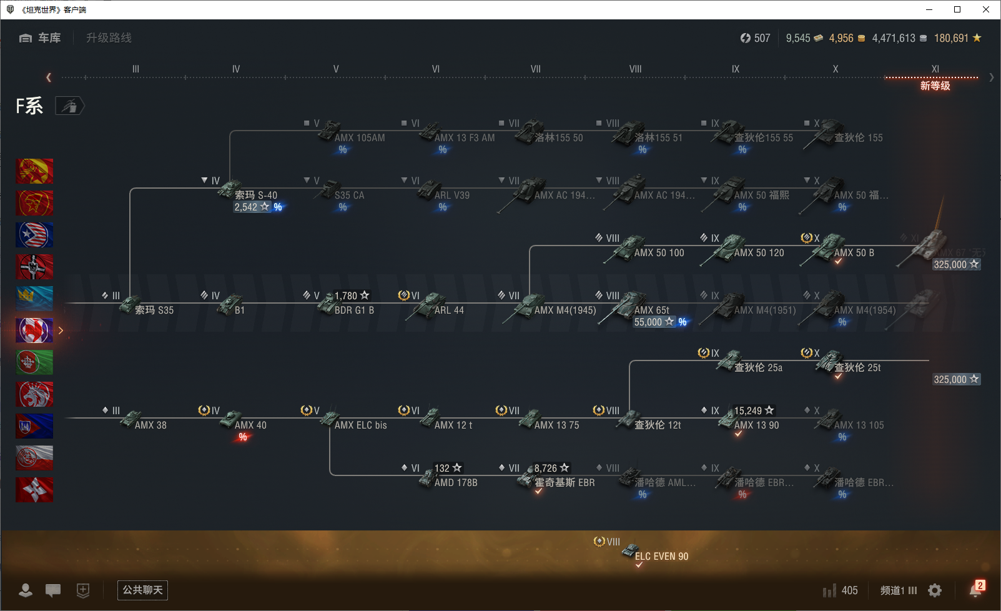
Task: Select the China nation flag with yellow emblem
Action: tap(34, 171)
